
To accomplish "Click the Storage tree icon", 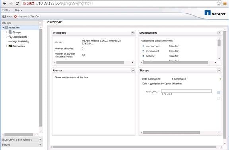I will click(x=10, y=32).
